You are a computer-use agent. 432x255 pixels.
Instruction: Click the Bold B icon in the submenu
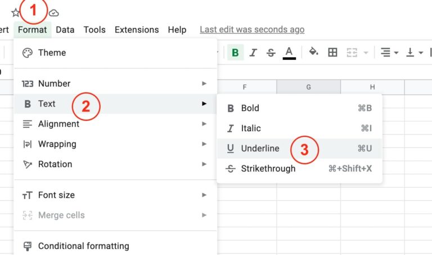(231, 108)
